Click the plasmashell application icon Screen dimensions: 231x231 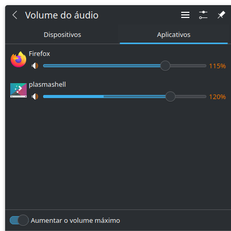18,90
